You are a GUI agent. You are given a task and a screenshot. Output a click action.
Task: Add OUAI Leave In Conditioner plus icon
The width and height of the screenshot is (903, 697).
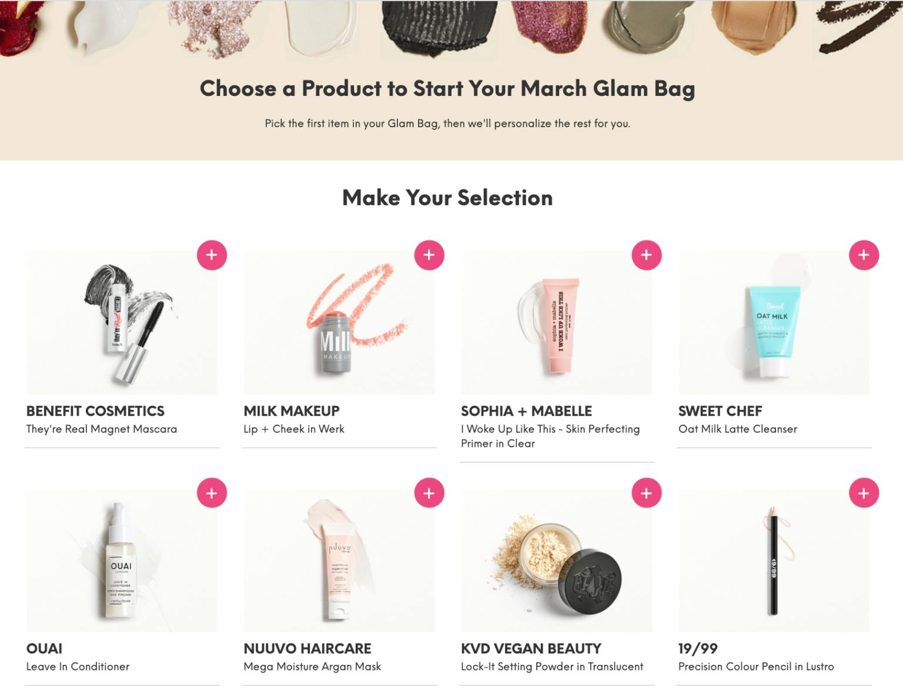[212, 493]
